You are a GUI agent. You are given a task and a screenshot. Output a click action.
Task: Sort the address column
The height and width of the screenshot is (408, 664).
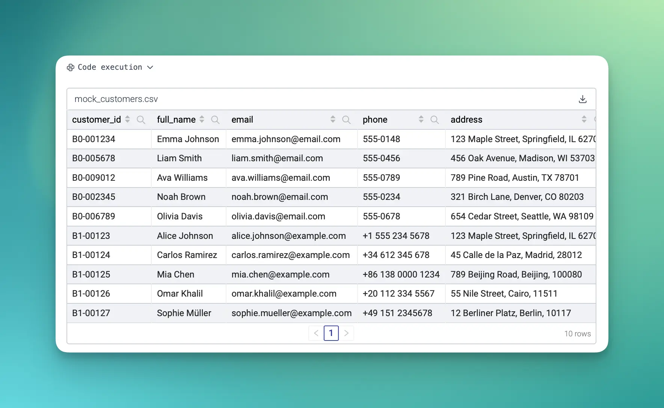584,119
